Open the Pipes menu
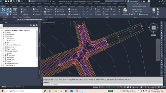The height and width of the screenshot is (93, 166). click(x=96, y=4)
